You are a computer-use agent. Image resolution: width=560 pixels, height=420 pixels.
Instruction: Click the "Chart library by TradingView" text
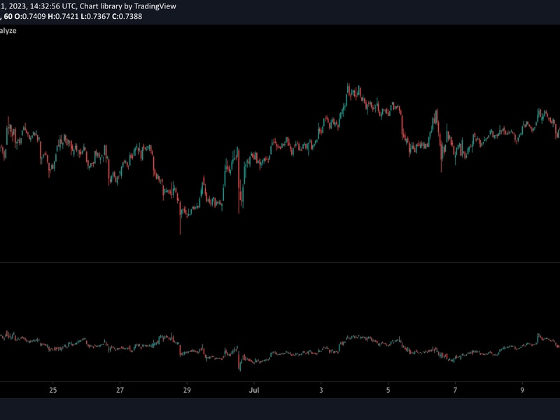(128, 6)
